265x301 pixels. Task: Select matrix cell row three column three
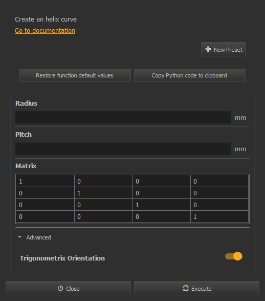pyautogui.click(x=162, y=205)
